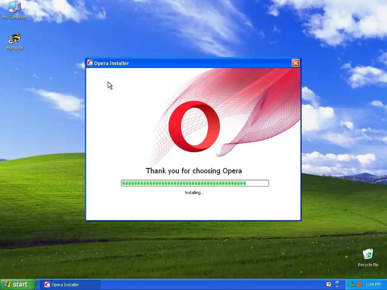The image size is (387, 290).
Task: Click the Opera Installer title text
Action: point(111,63)
